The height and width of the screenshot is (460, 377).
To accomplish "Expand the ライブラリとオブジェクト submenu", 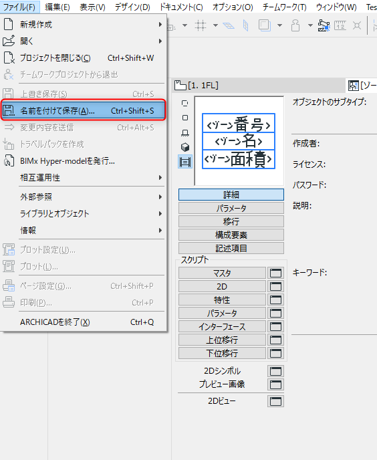I will 83,213.
